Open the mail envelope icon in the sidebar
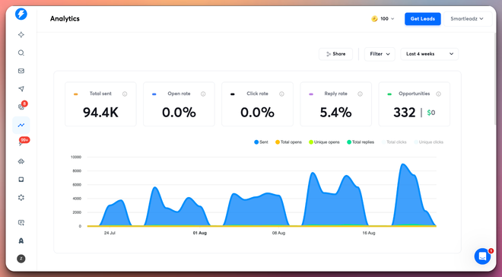The image size is (502, 277). [x=21, y=71]
